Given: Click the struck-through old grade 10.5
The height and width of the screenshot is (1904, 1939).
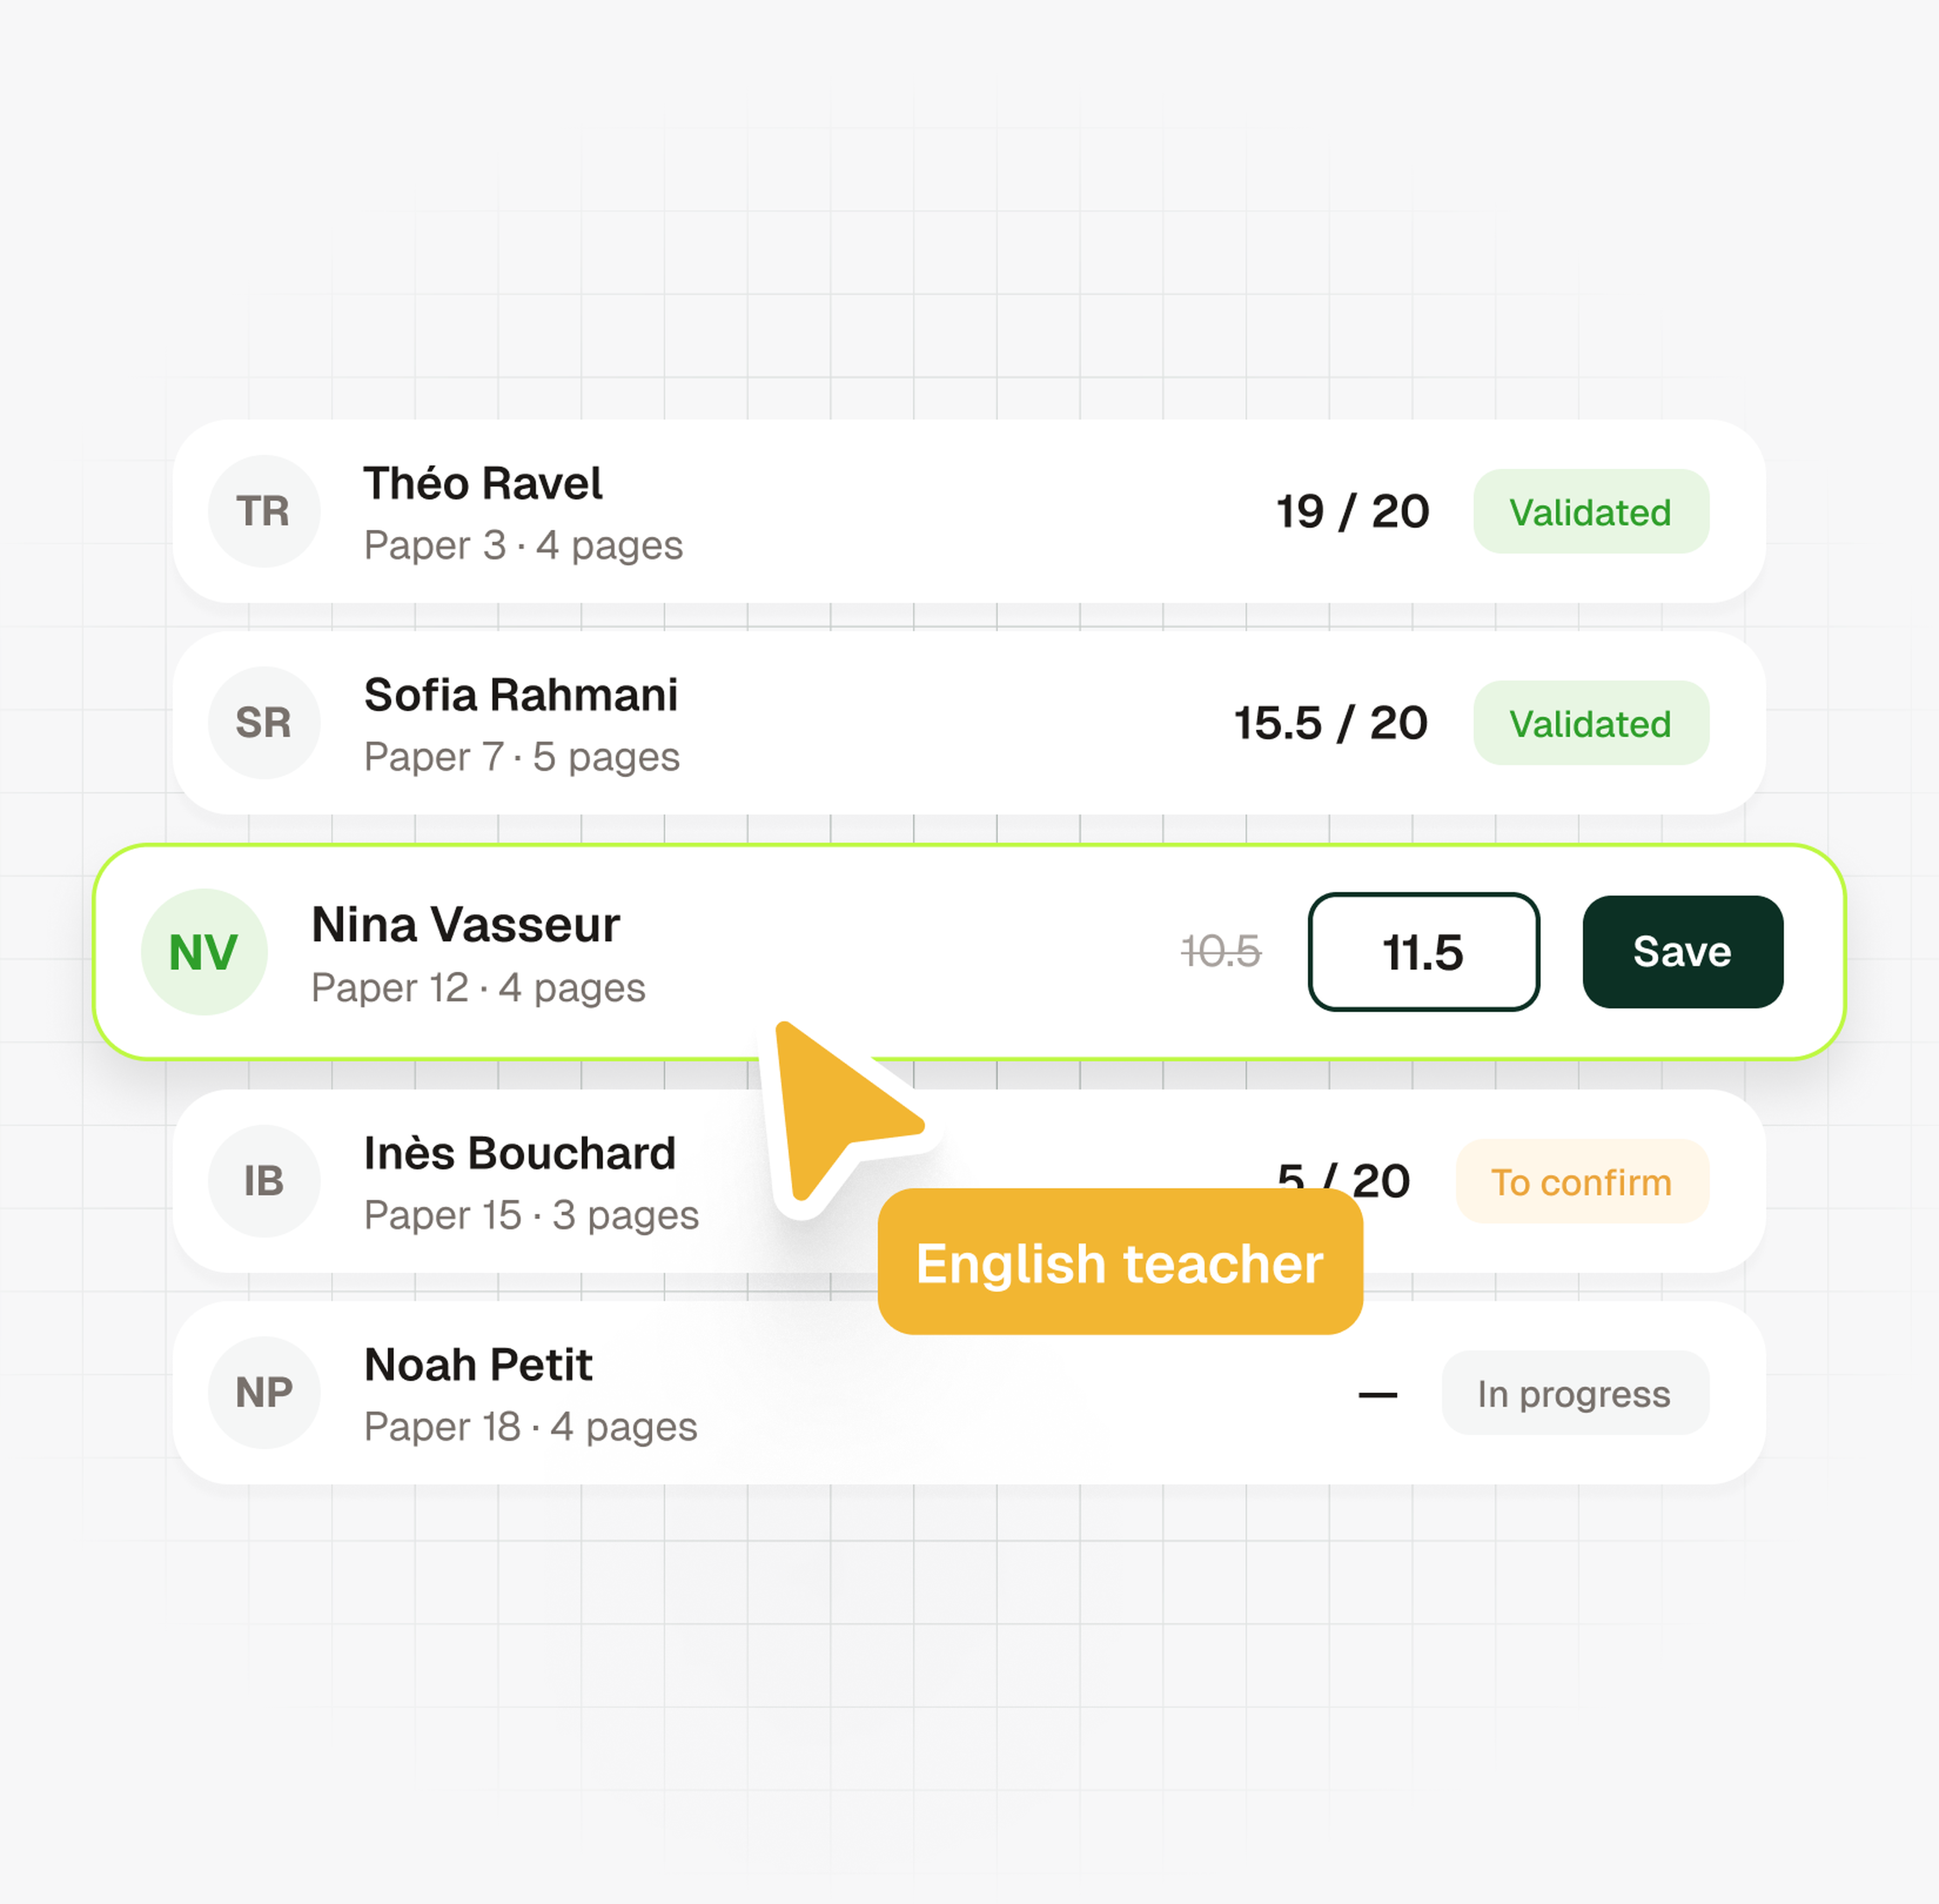Looking at the screenshot, I should [1221, 951].
